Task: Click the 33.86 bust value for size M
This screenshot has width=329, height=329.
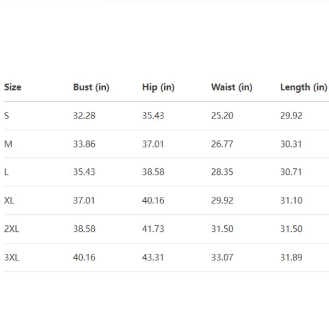Action: [x=84, y=144]
